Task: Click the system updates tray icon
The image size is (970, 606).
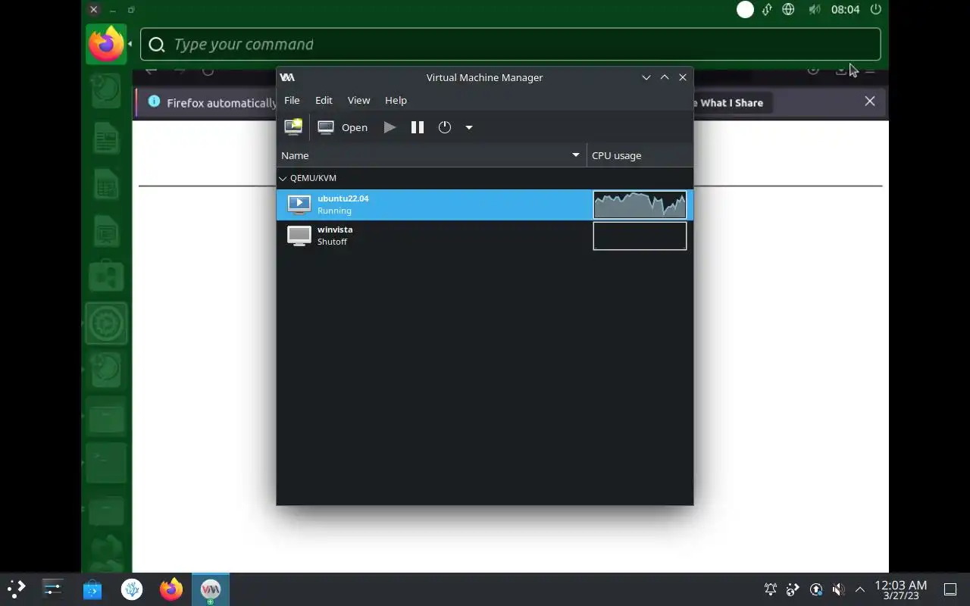Action: 816,589
